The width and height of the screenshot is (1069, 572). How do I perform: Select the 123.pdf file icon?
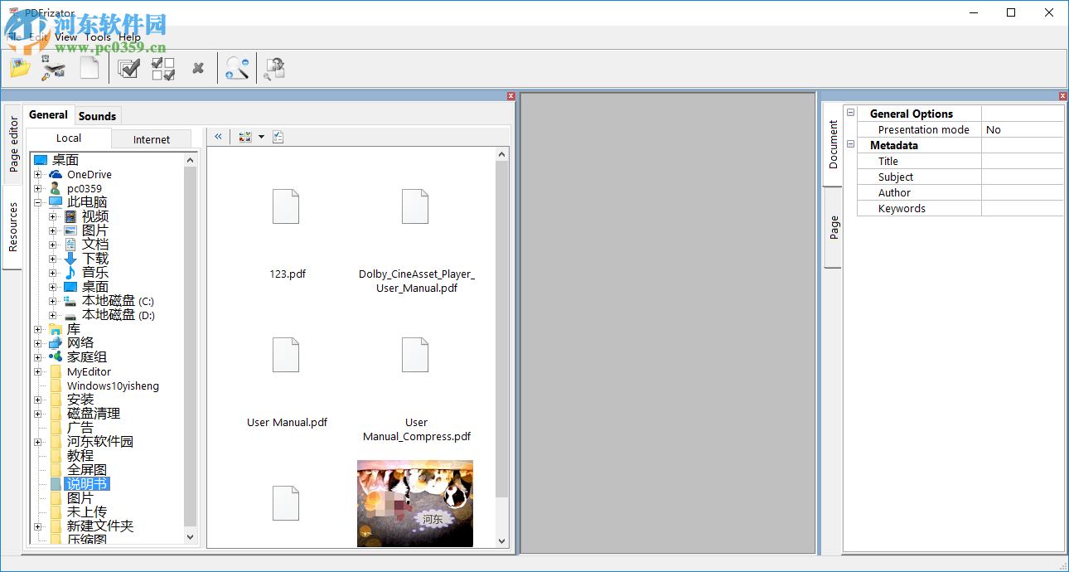point(286,206)
